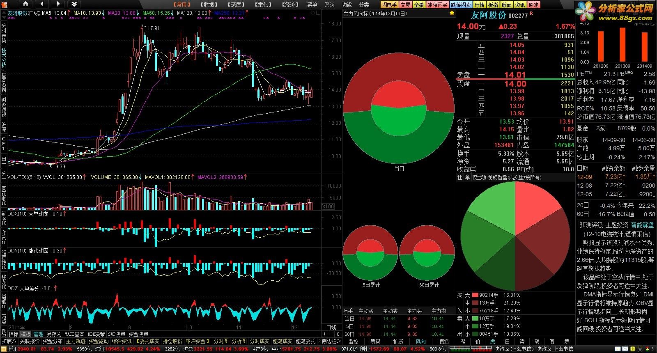Open the 功能 menu
The width and height of the screenshot is (657, 353).
347,5
